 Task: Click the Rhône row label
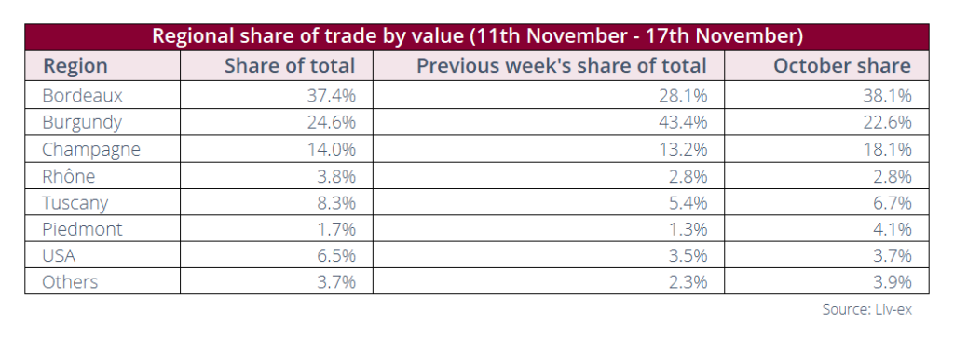(69, 176)
